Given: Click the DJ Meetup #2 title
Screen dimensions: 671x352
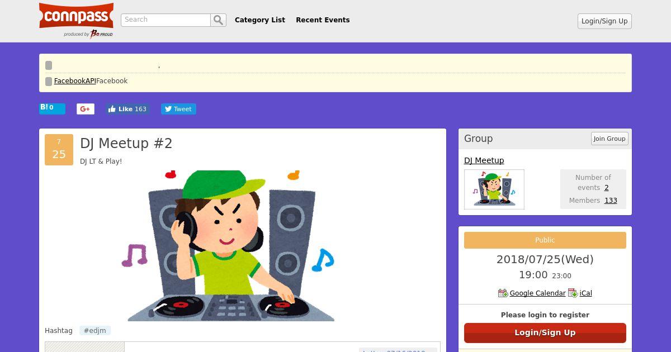Looking at the screenshot, I should point(126,144).
